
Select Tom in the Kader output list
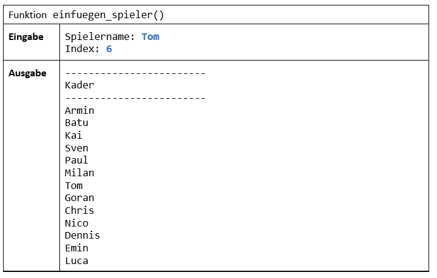pyautogui.click(x=73, y=185)
